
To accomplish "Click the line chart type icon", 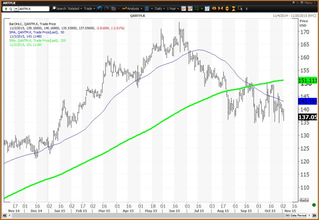I will tap(184, 8).
